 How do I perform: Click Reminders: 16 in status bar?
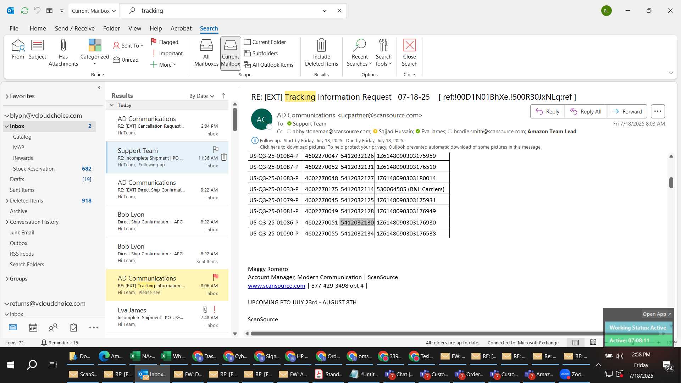(x=60, y=343)
